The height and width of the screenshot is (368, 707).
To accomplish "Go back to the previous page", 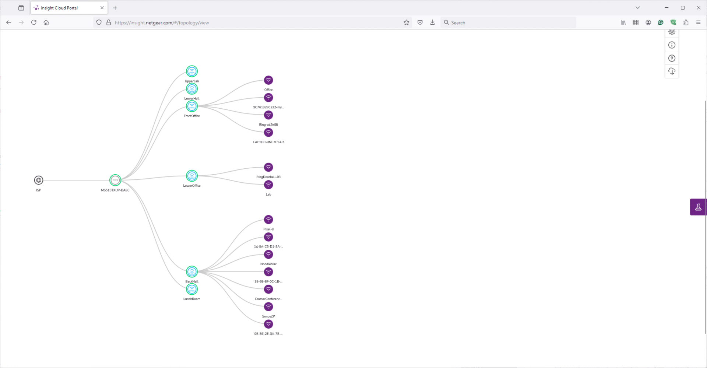I will coord(9,22).
